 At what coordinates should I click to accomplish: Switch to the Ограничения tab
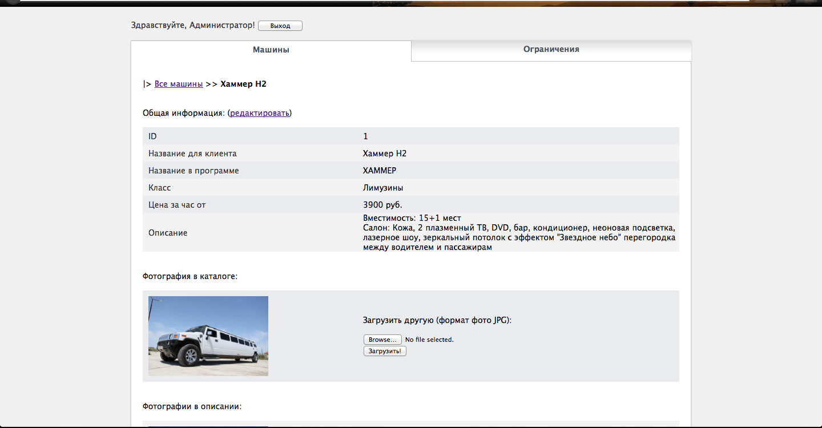pyautogui.click(x=550, y=50)
